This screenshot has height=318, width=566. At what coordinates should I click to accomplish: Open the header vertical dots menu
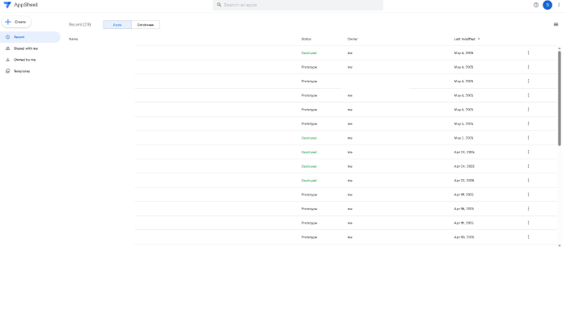(559, 5)
